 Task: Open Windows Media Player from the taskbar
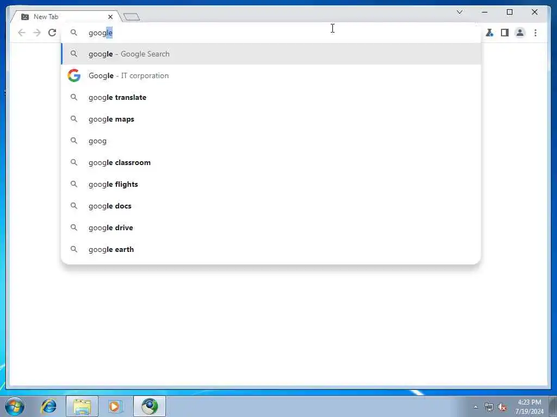(115, 406)
